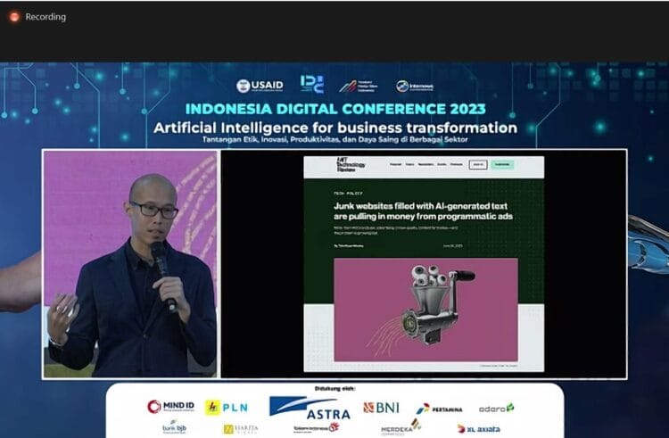Screen dimensions: 669x438
Task: Click the PLN sponsor logo
Action: (227, 408)
